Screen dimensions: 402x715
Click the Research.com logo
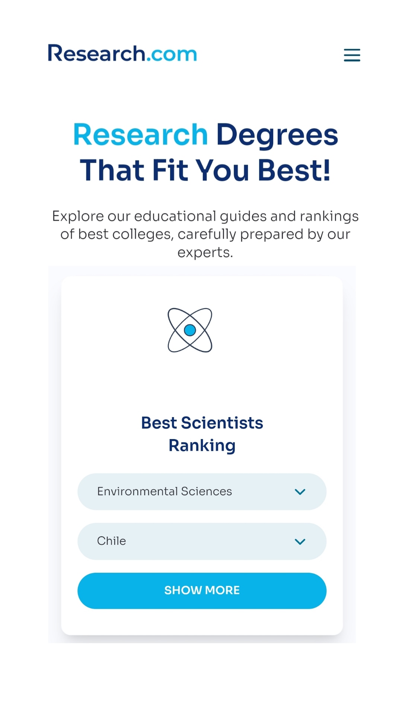[122, 53]
